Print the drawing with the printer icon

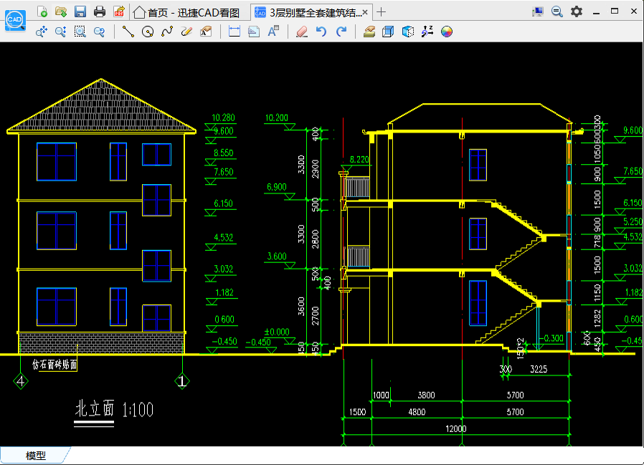(x=100, y=11)
